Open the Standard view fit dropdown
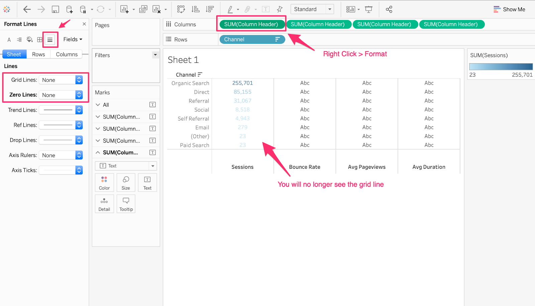This screenshot has height=306, width=535. pyautogui.click(x=329, y=9)
